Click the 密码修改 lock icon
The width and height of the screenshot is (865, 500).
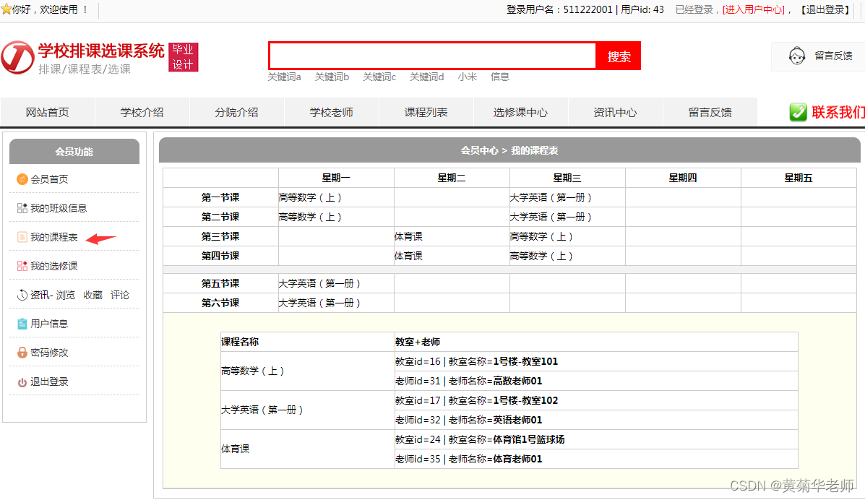point(22,353)
